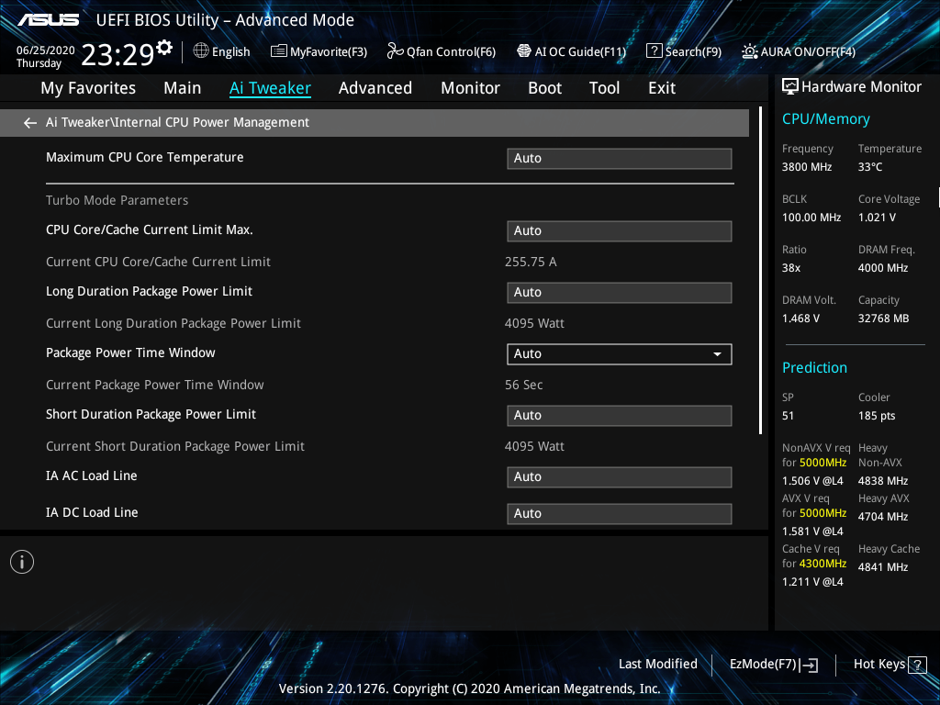The width and height of the screenshot is (940, 705).
Task: Edit Long Duration Package Power Limit field
Action: click(x=620, y=293)
